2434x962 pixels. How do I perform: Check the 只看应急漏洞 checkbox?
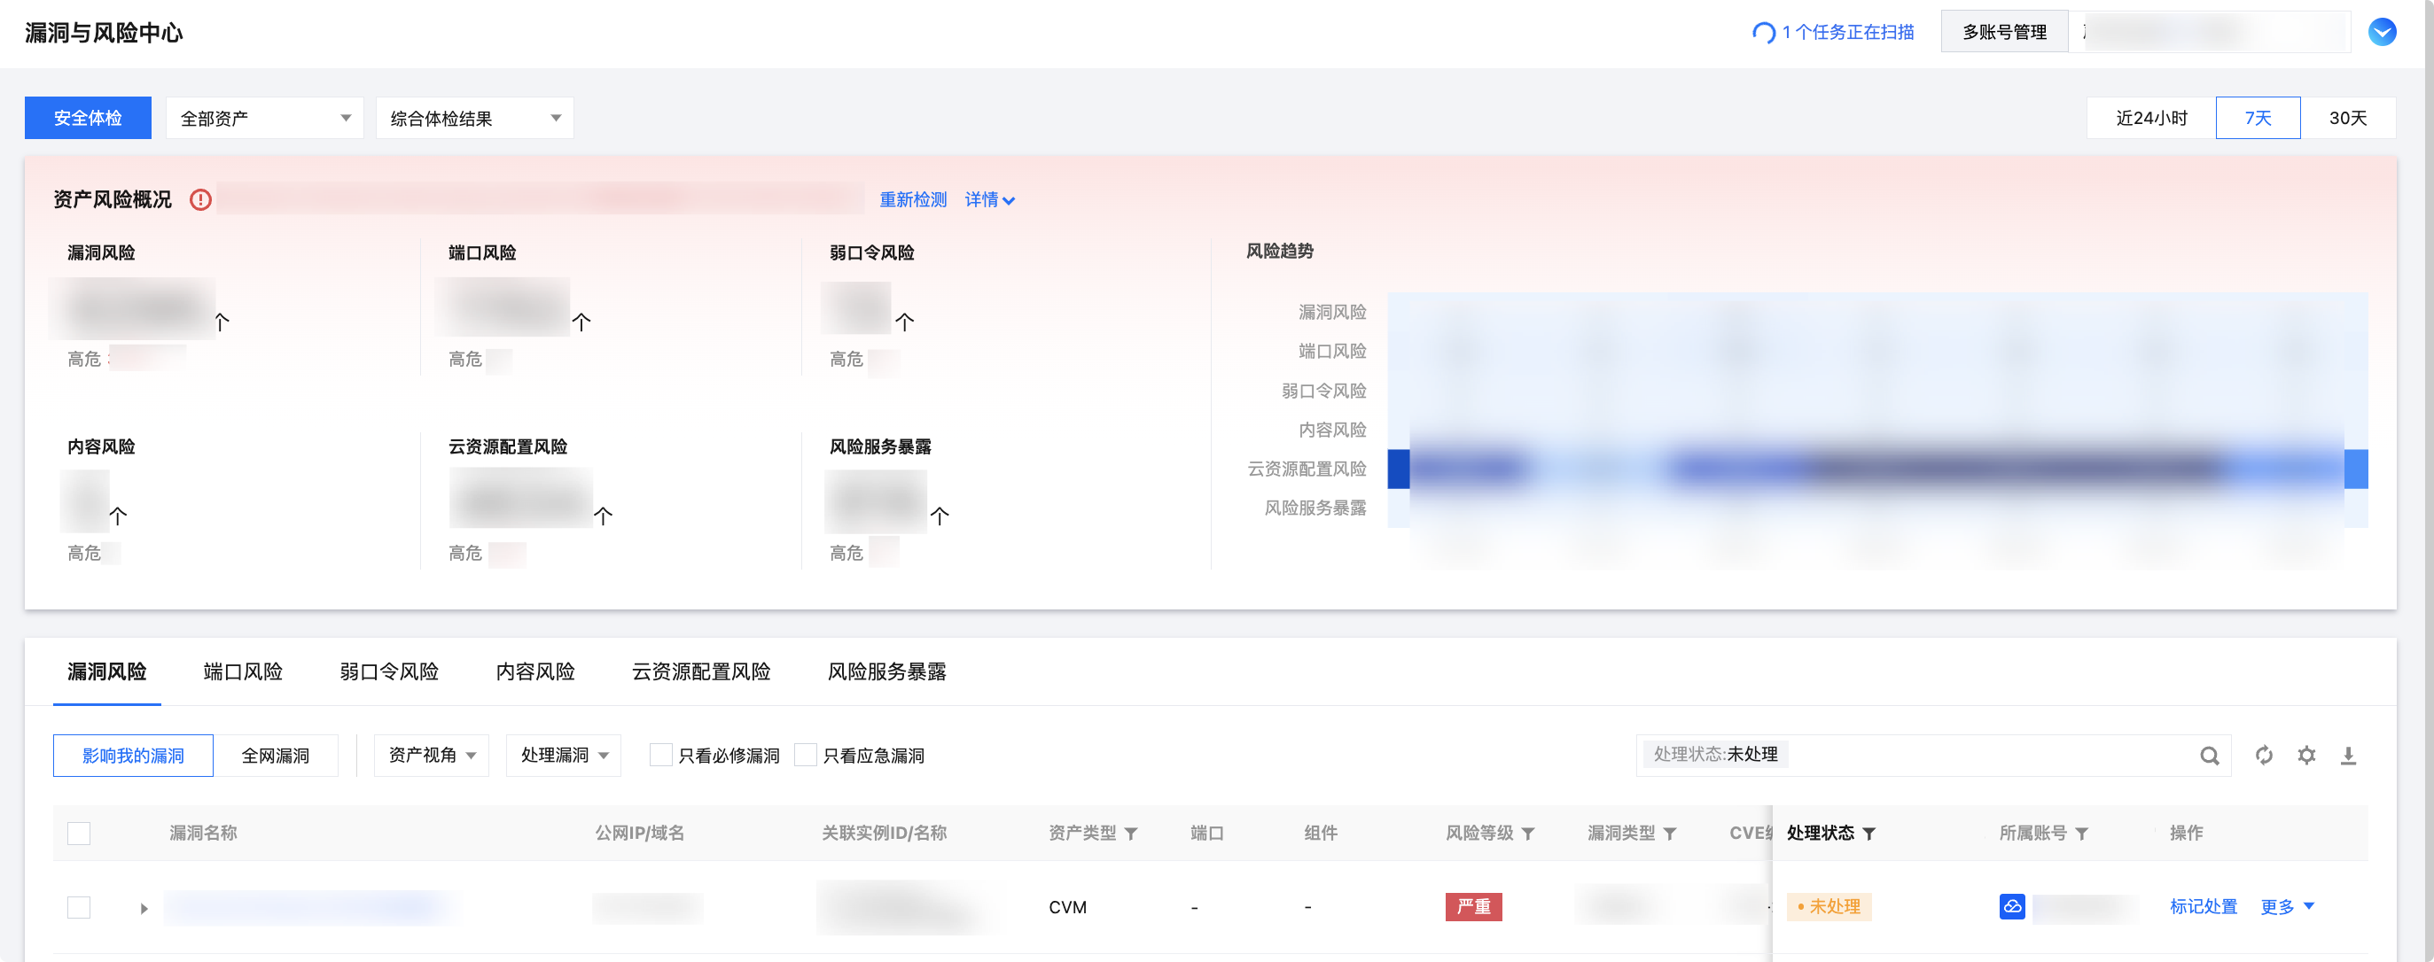pos(805,756)
